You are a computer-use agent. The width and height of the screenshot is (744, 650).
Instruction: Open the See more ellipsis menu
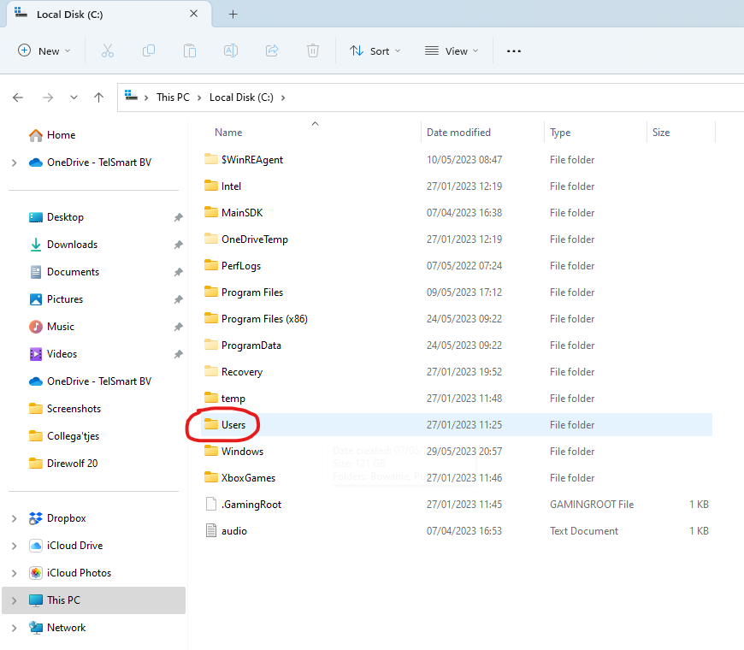point(513,51)
